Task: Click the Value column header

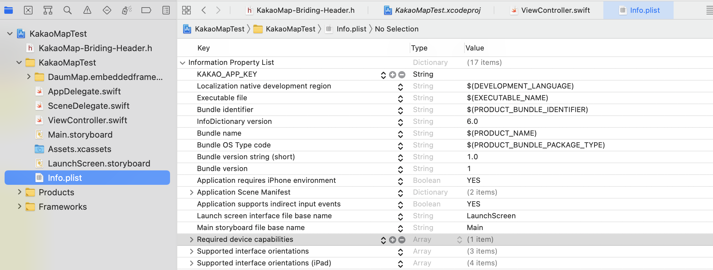Action: 475,48
